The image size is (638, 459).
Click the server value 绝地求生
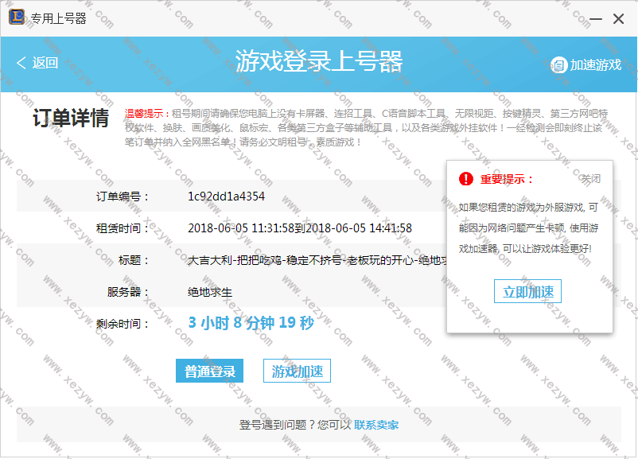pyautogui.click(x=210, y=292)
